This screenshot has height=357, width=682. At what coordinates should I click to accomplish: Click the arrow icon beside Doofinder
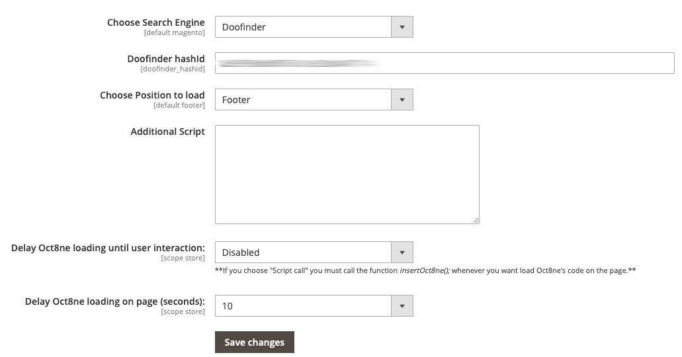pyautogui.click(x=402, y=27)
